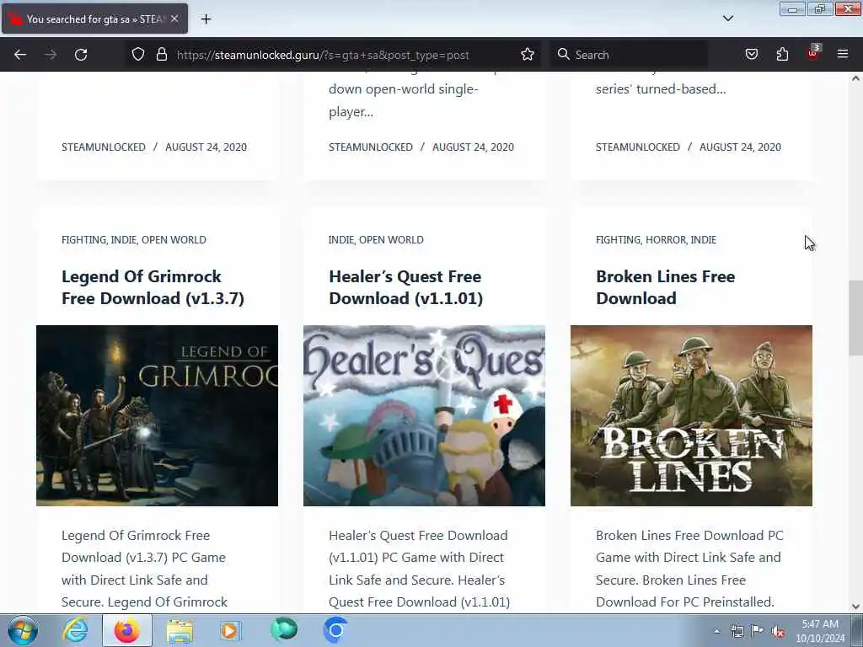
Task: Click STEAMUNLOCKED author in first column
Action: (x=104, y=147)
